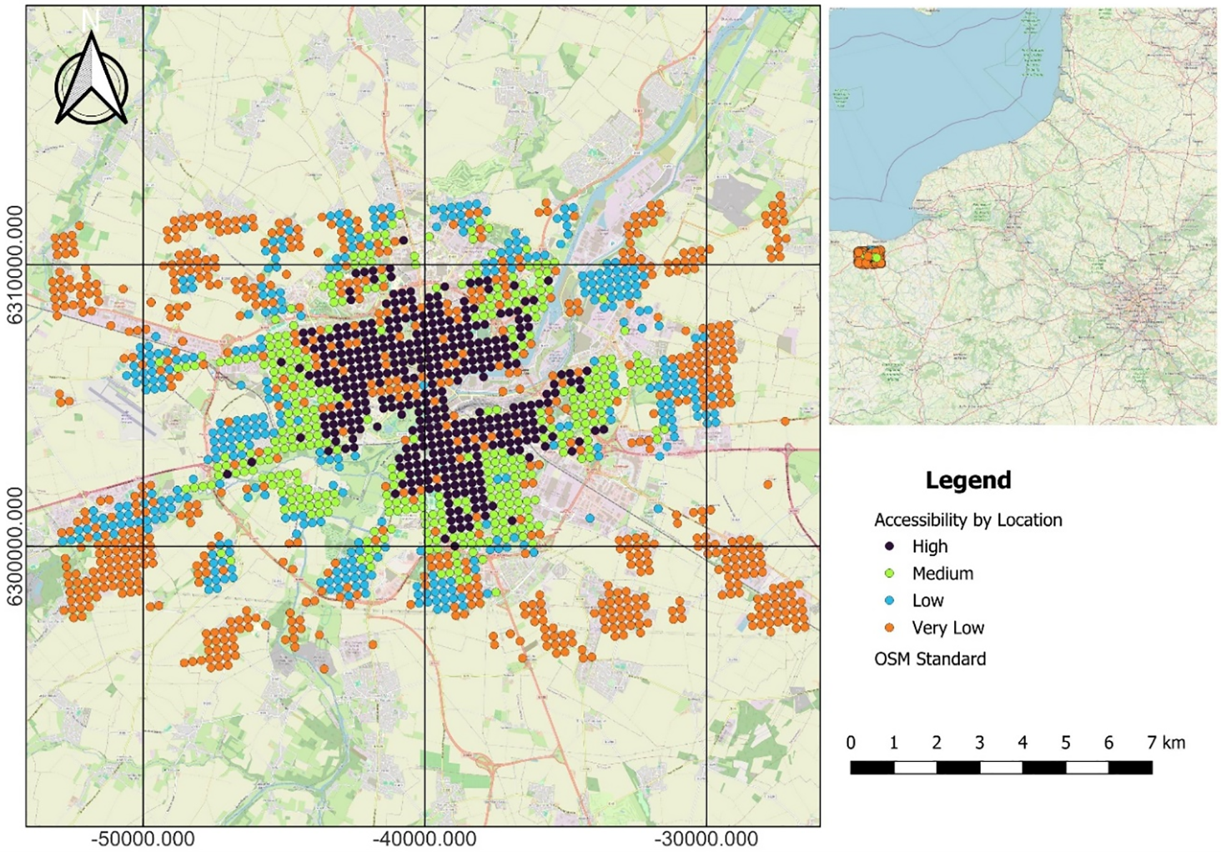This screenshot has height=852, width=1221.
Task: Click the study area marker on inset map
Action: coord(869,257)
